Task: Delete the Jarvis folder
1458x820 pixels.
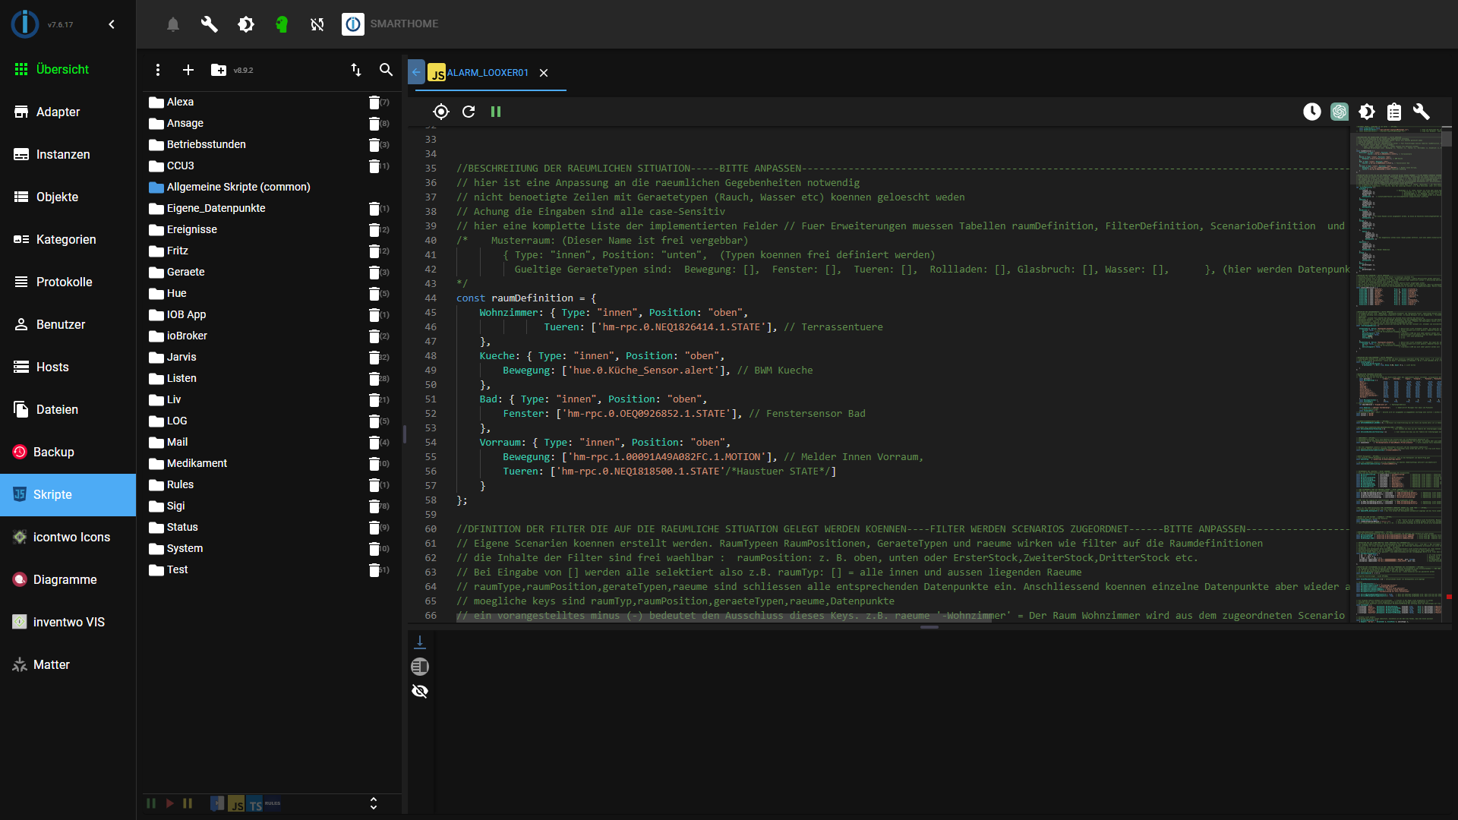Action: tap(374, 357)
